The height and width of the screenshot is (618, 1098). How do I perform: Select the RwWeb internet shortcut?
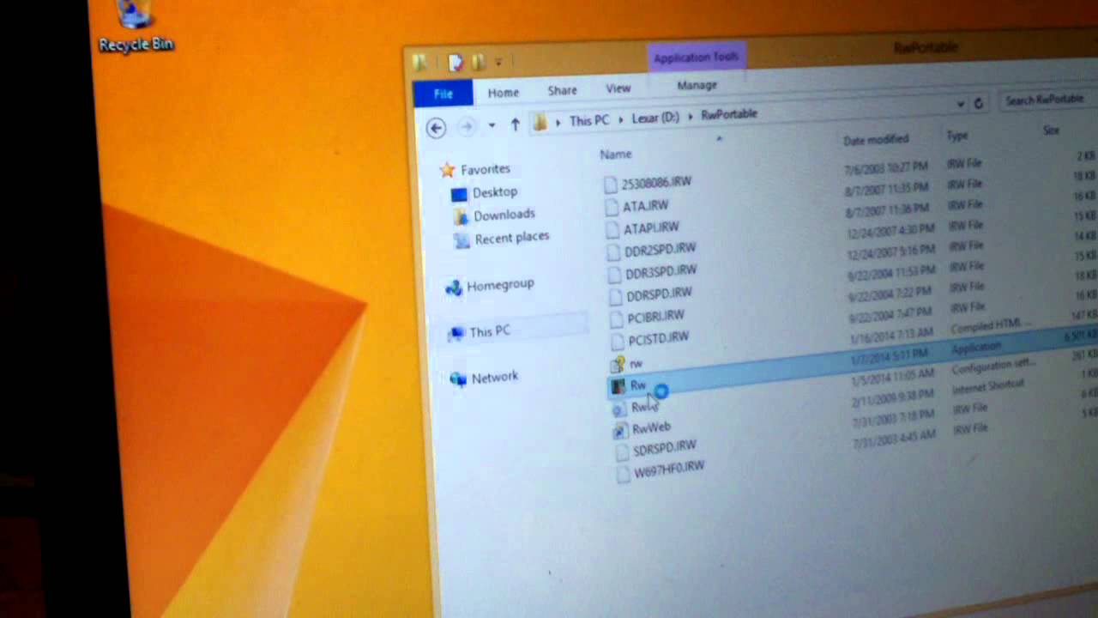click(651, 427)
